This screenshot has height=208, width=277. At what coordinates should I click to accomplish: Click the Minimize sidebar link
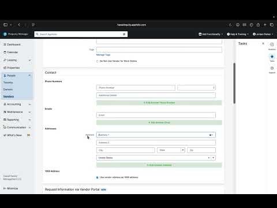pyautogui.click(x=10, y=188)
